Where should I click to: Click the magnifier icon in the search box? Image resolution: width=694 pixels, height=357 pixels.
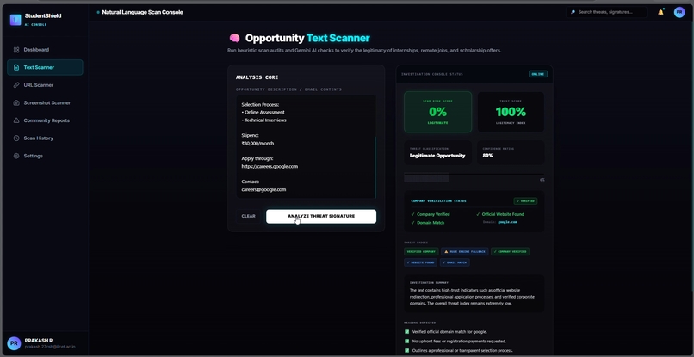573,12
